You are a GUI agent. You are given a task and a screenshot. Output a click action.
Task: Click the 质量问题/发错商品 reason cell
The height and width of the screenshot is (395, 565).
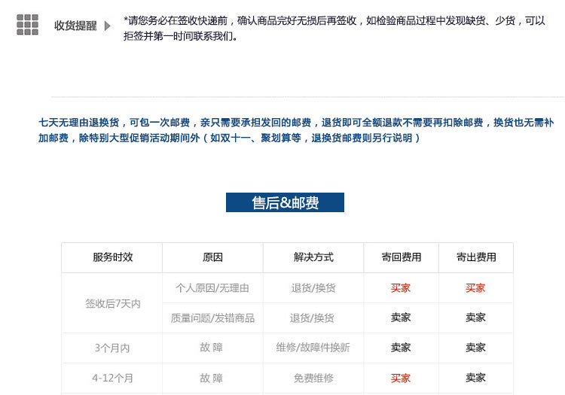pyautogui.click(x=212, y=318)
